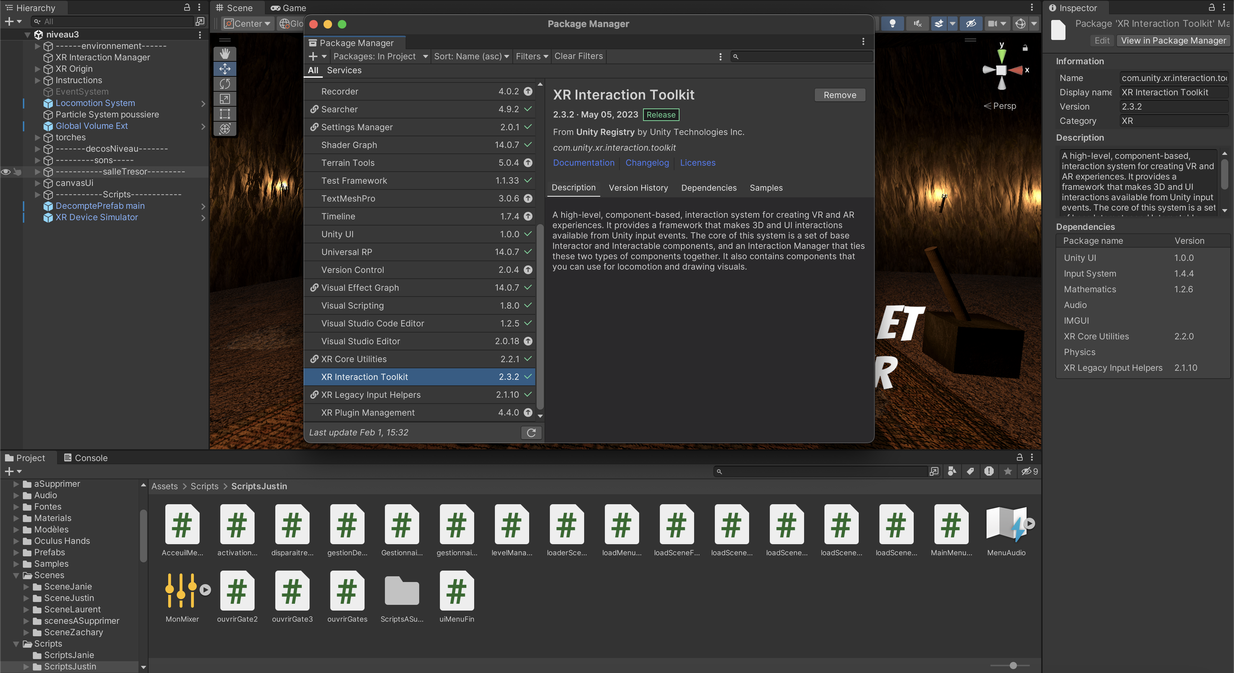The image size is (1234, 673).
Task: Expand the XR Origin hierarchy item
Action: pos(37,69)
